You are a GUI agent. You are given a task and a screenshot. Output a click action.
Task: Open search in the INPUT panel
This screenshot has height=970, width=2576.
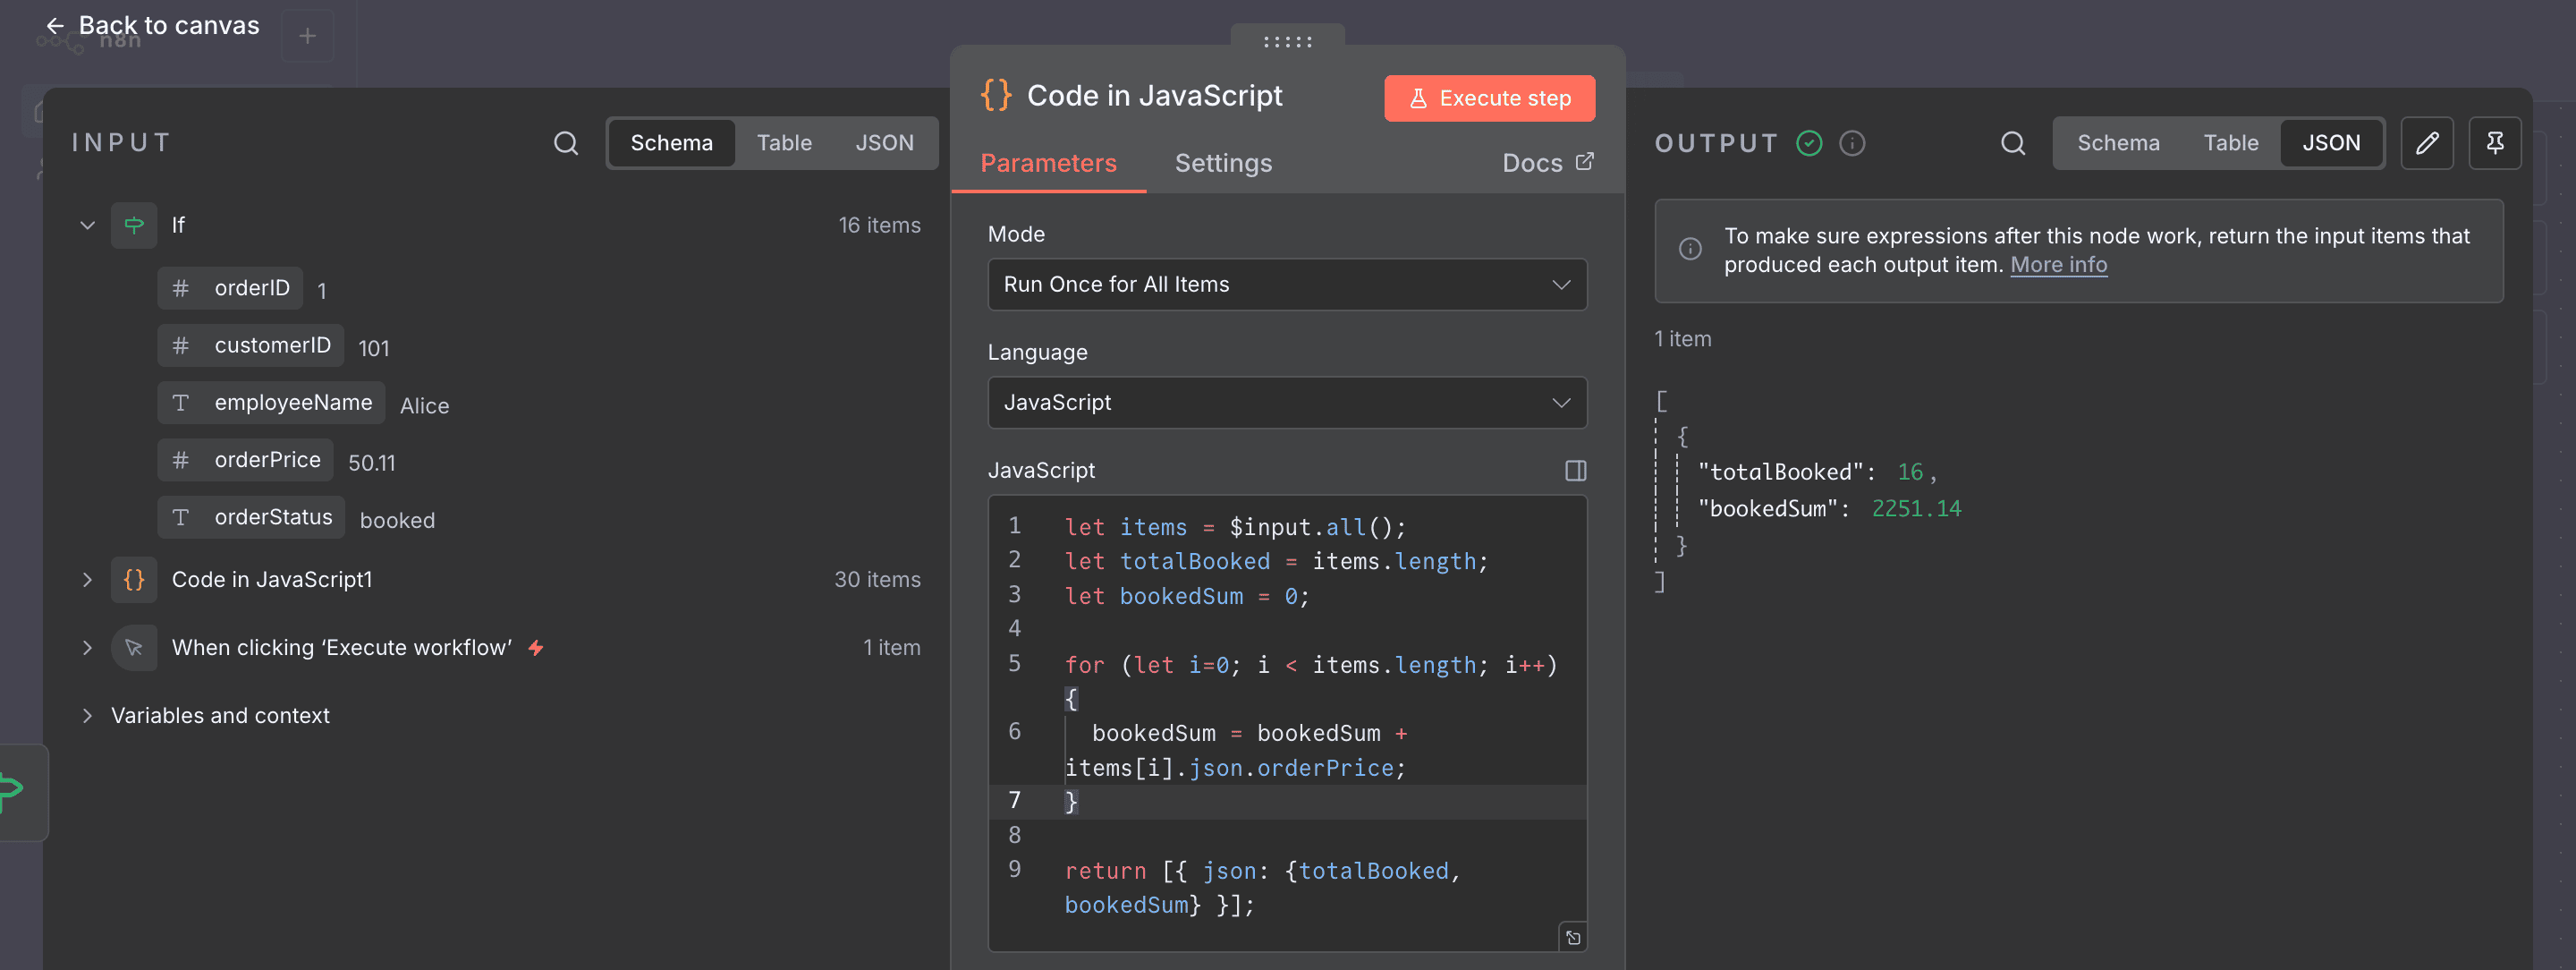pyautogui.click(x=566, y=143)
